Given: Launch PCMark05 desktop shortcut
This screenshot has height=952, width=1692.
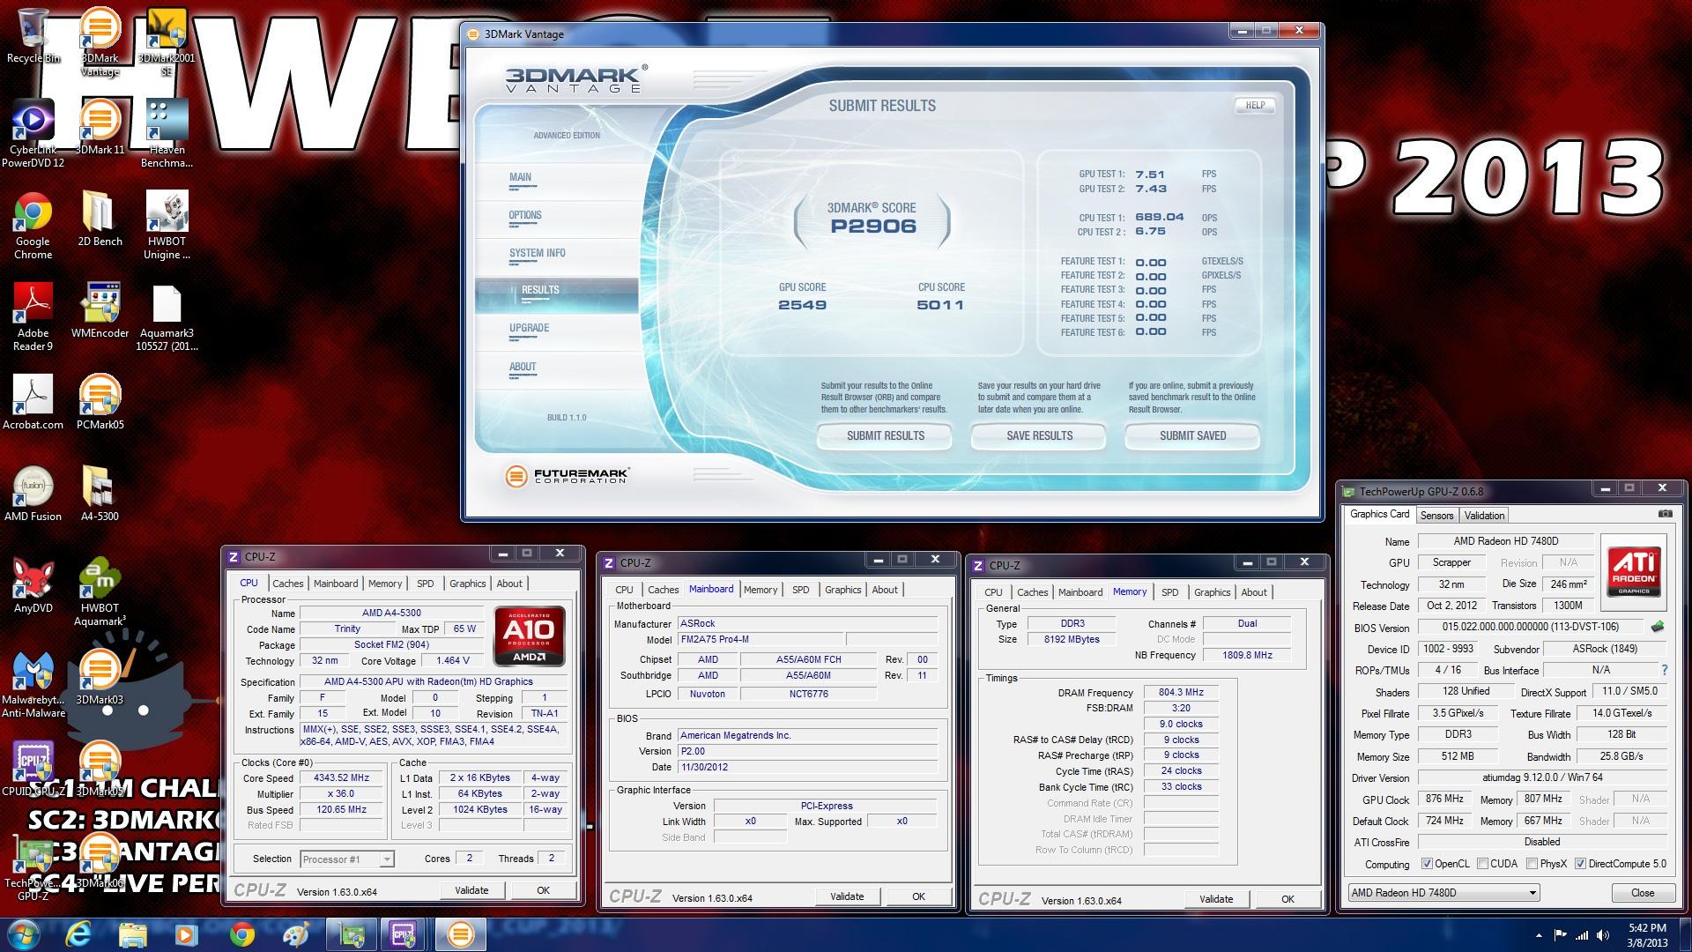Looking at the screenshot, I should [x=100, y=401].
